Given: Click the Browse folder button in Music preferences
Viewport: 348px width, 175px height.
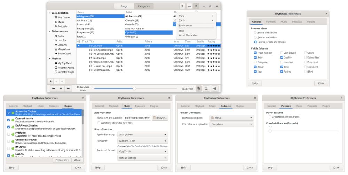Looking at the screenshot, I should [x=160, y=117].
